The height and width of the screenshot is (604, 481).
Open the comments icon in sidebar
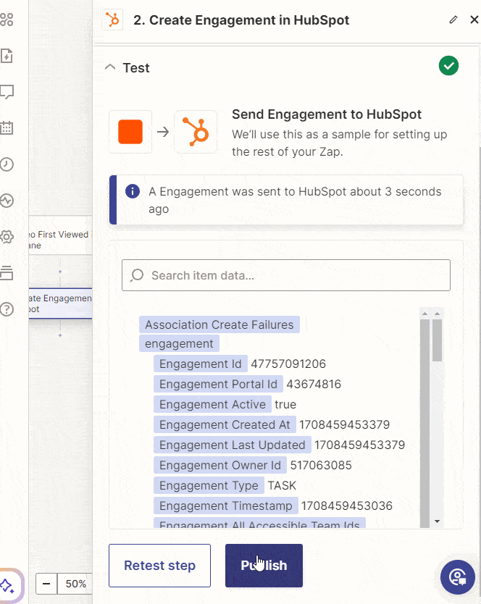pos(7,92)
